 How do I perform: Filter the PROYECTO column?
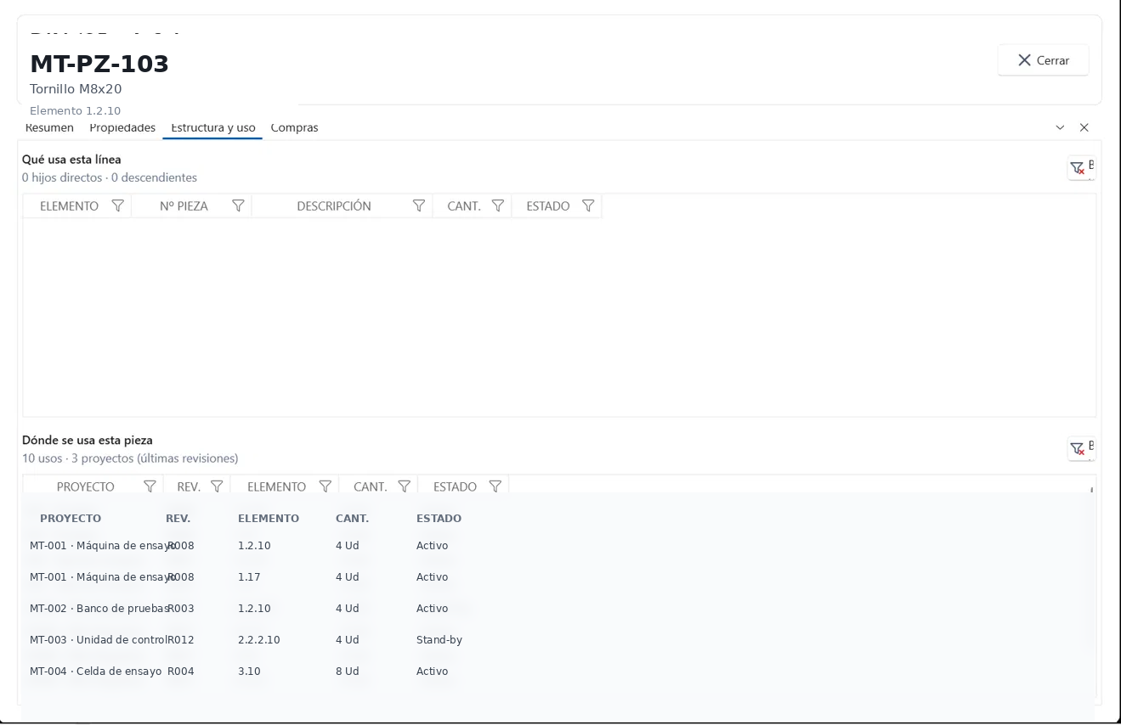[x=150, y=487]
